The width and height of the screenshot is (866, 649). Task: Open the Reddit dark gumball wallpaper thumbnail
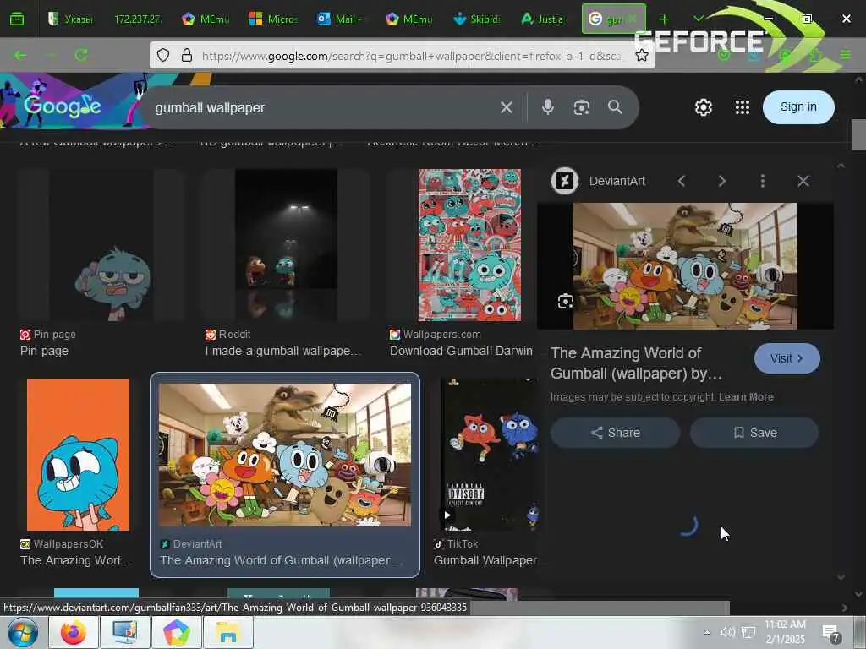286,245
